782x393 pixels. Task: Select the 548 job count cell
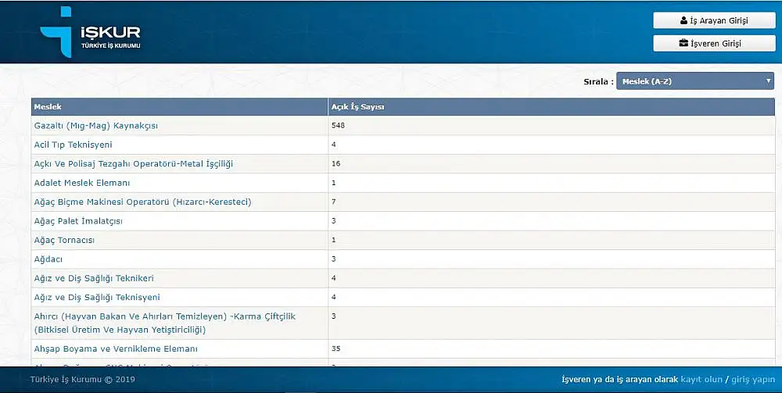tap(551, 126)
